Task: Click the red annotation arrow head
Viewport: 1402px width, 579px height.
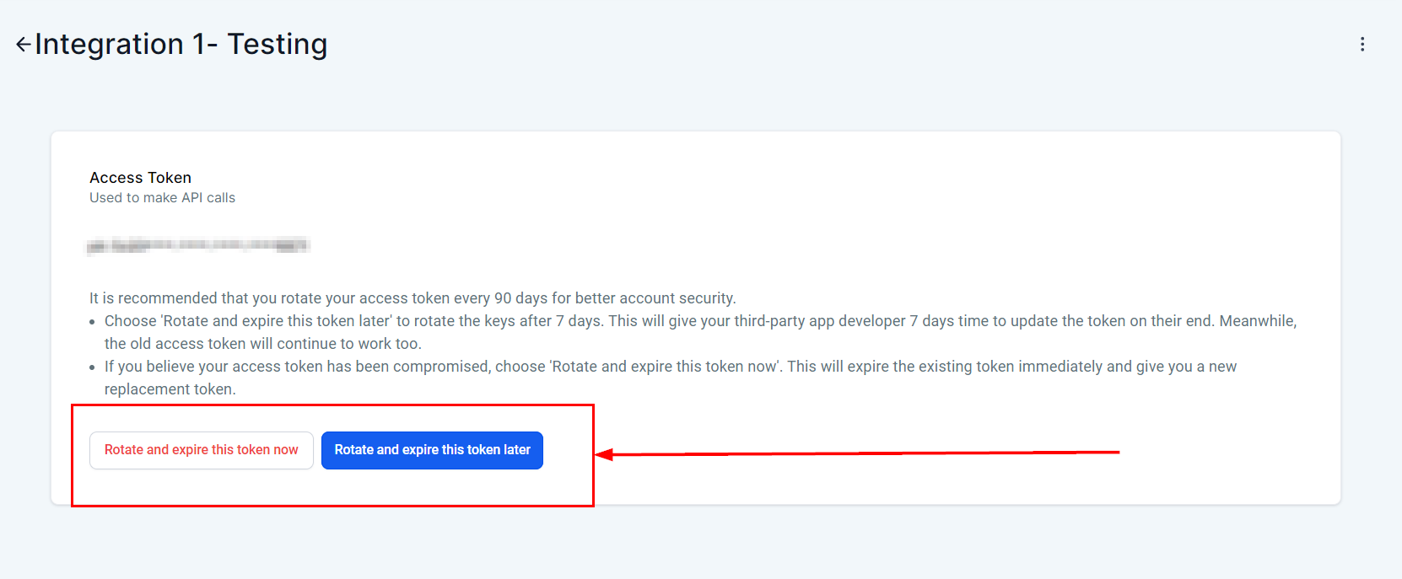Action: (x=604, y=454)
